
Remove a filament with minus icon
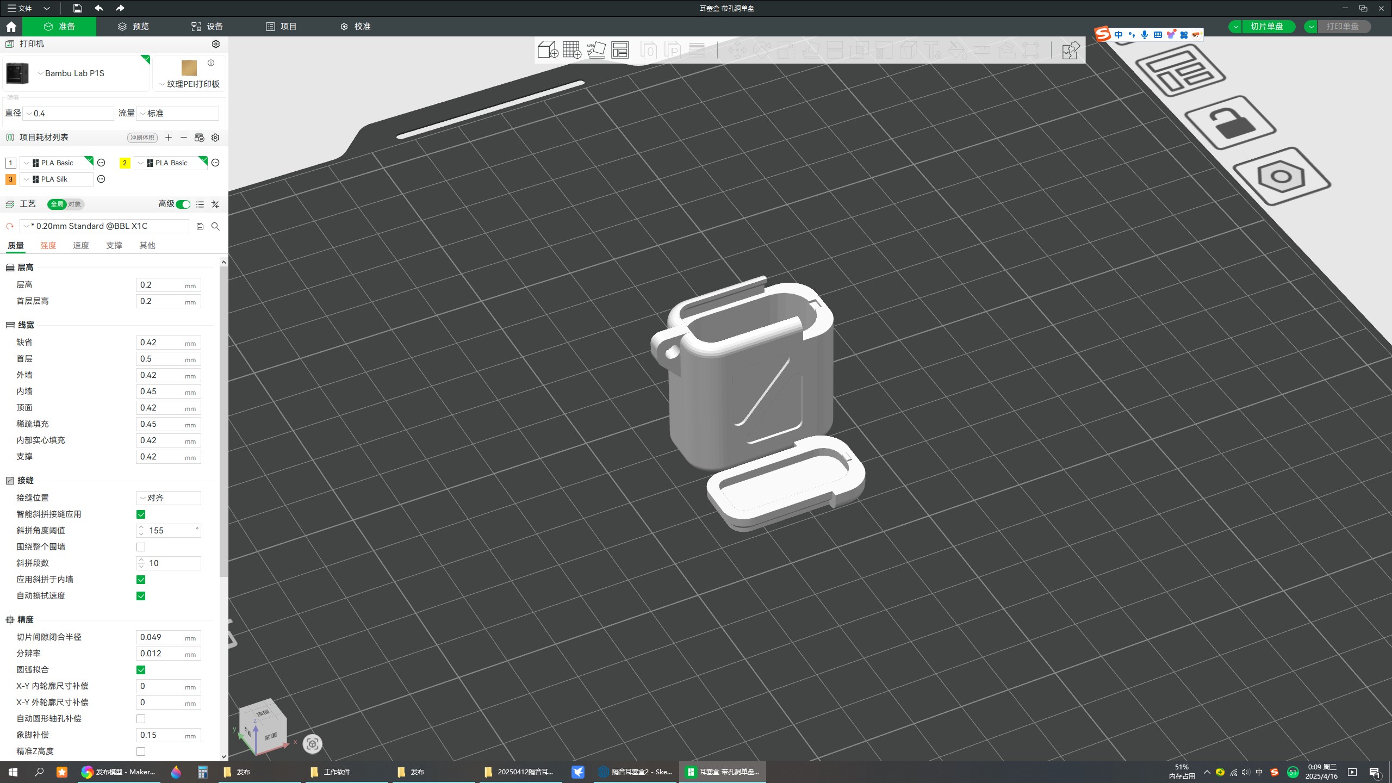pos(184,138)
